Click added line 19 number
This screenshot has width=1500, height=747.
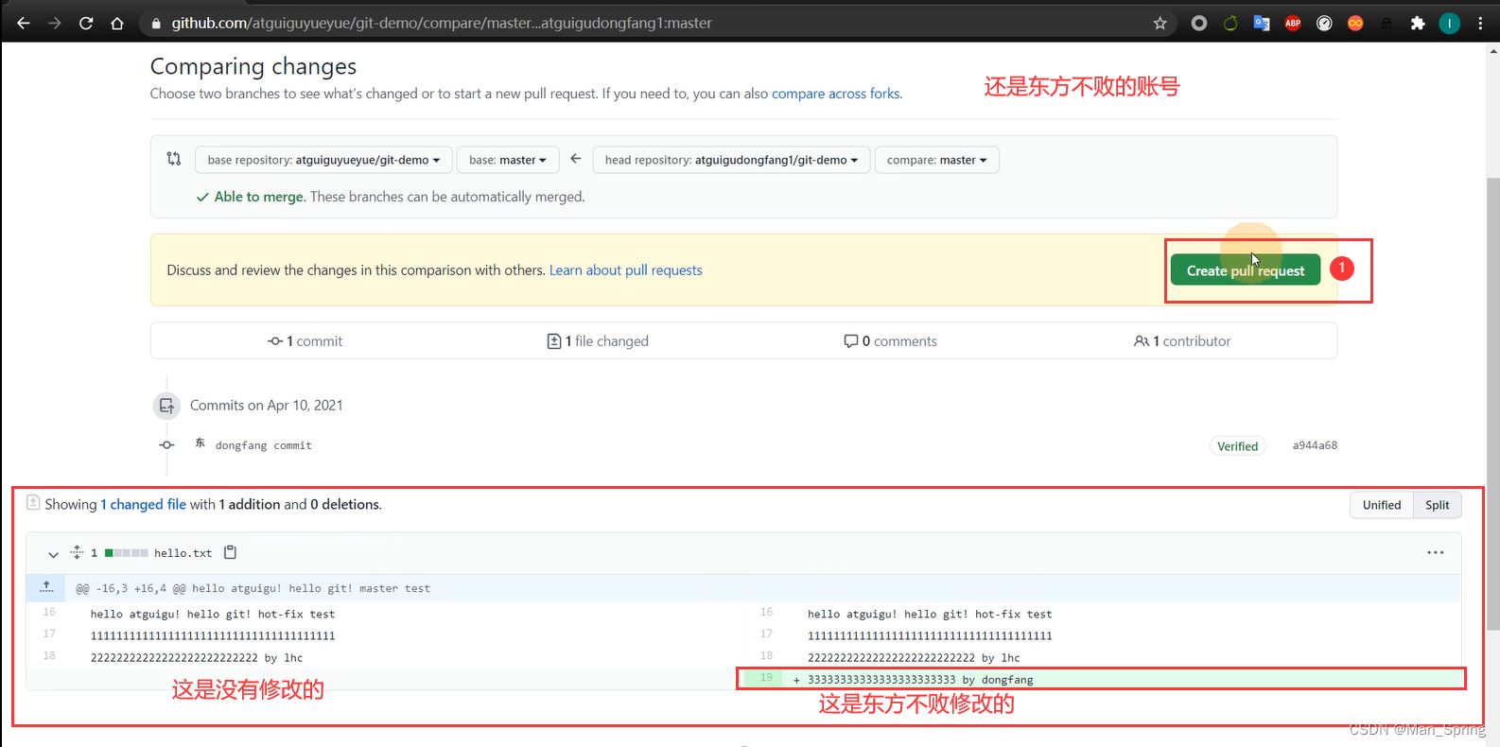[766, 679]
